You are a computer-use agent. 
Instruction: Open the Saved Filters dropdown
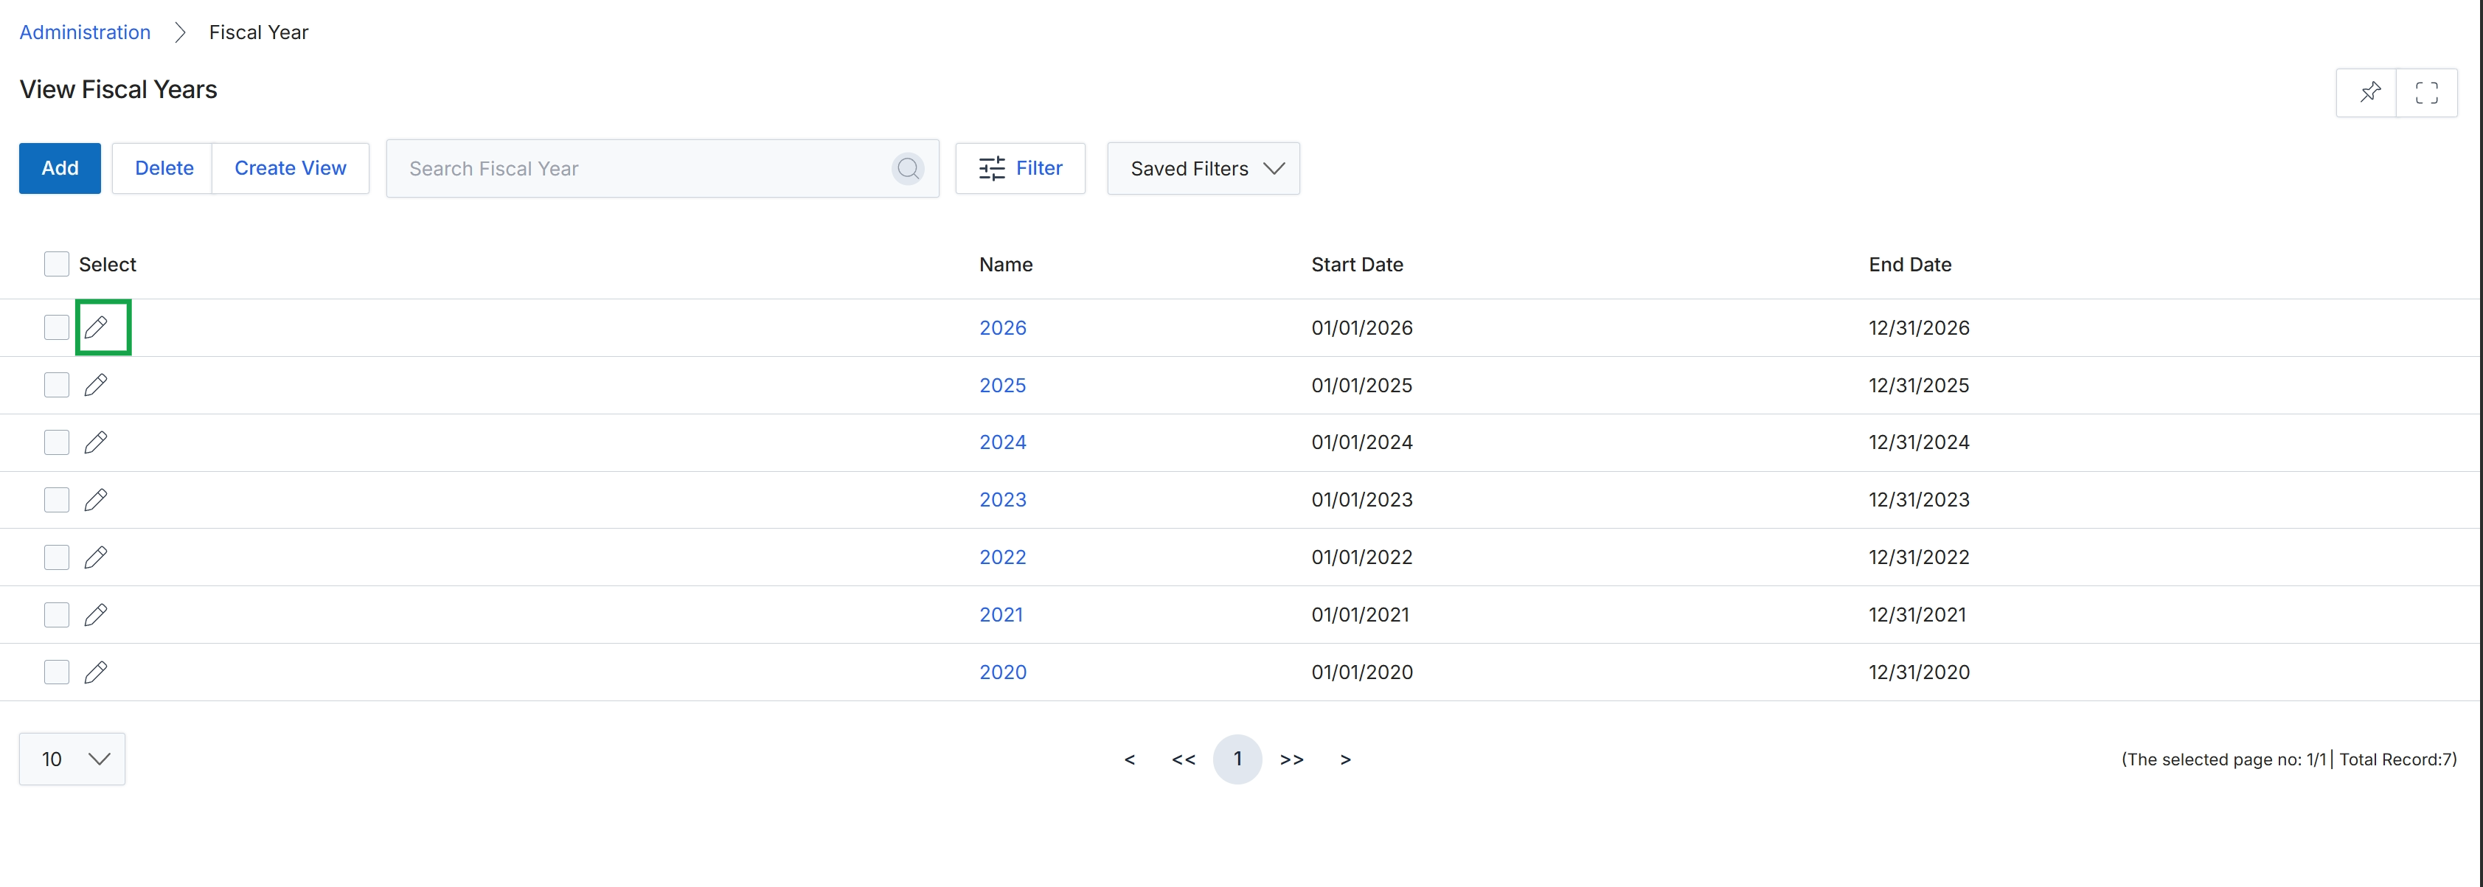tap(1203, 169)
